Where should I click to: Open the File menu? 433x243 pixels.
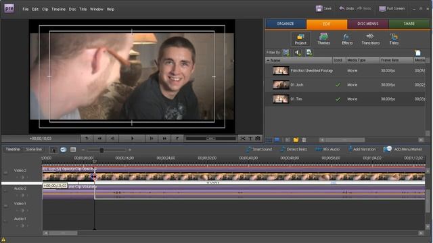click(x=26, y=9)
